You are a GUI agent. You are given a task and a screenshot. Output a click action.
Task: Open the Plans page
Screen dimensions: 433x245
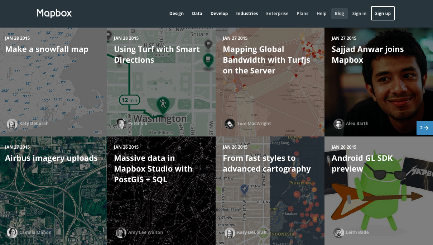point(303,14)
